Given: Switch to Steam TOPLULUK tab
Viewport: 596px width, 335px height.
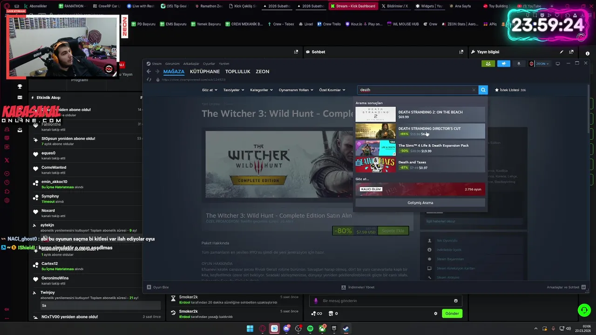Looking at the screenshot, I should pos(238,72).
